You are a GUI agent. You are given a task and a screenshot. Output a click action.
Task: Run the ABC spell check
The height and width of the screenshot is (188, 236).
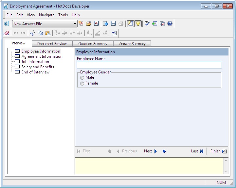click(x=147, y=23)
